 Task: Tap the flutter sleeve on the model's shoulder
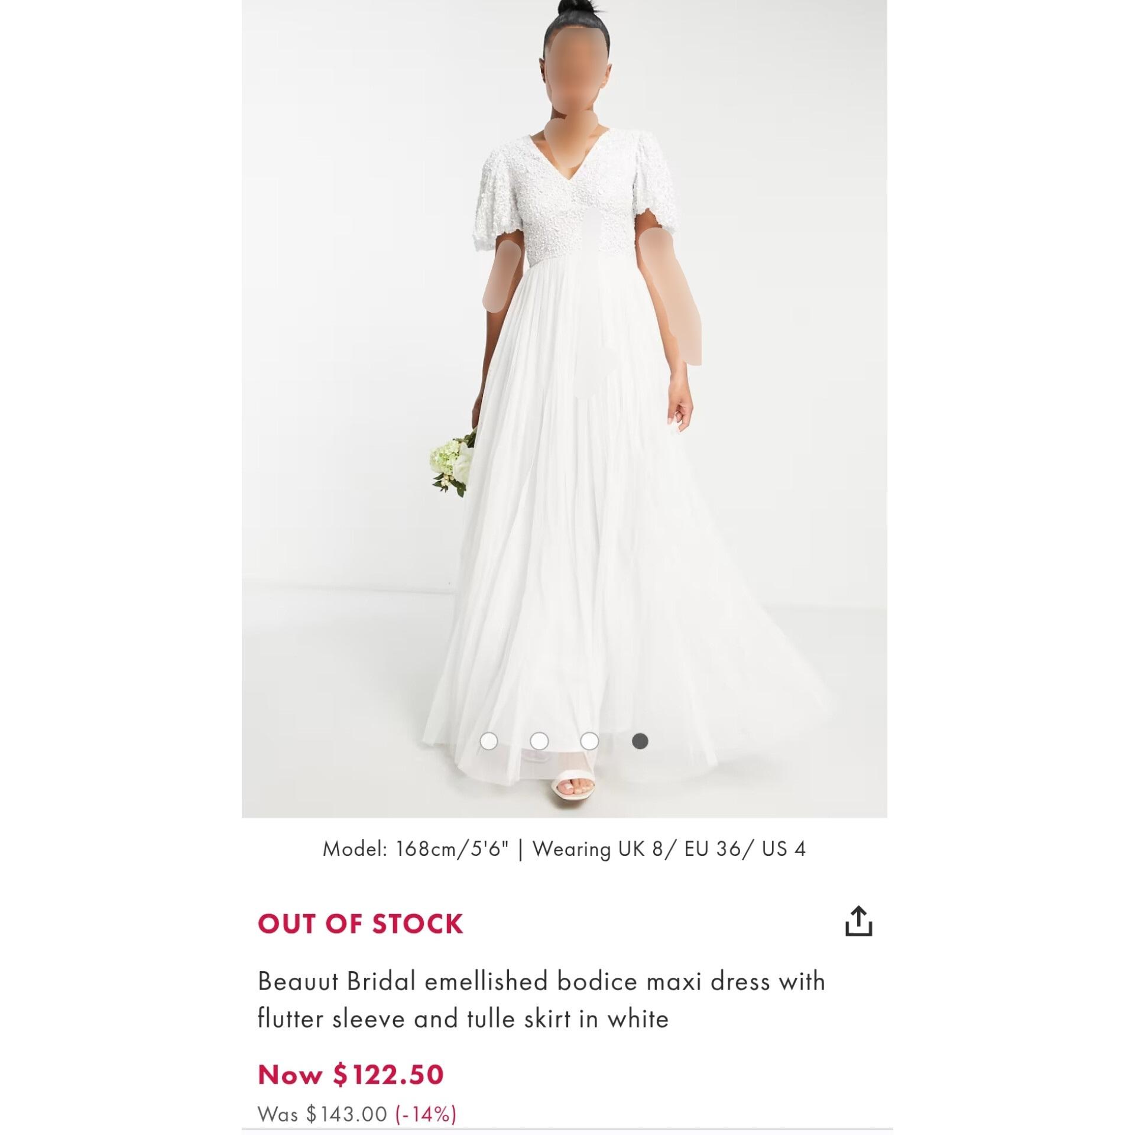coord(501,201)
